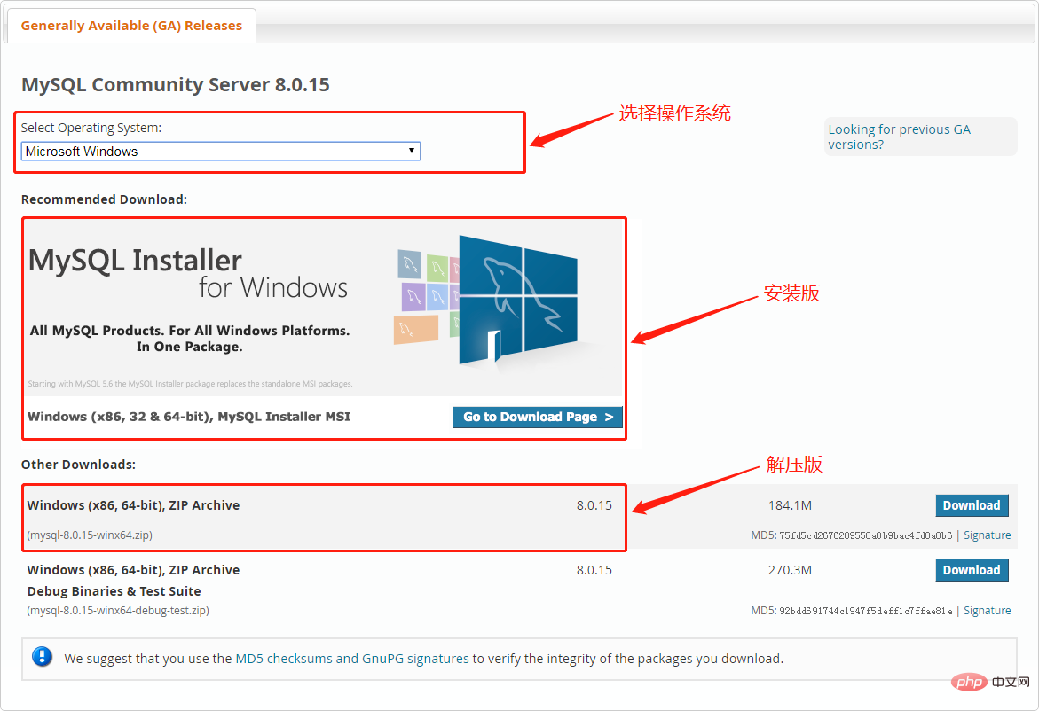This screenshot has width=1039, height=711.
Task: Open Signature link for mysql-8.0.15-winx64.zip
Action: 987,535
